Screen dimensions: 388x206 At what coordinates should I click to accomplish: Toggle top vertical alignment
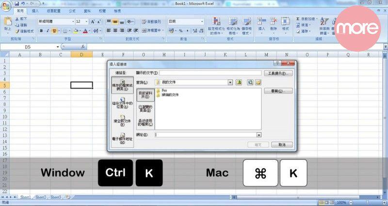pyautogui.click(x=109, y=22)
